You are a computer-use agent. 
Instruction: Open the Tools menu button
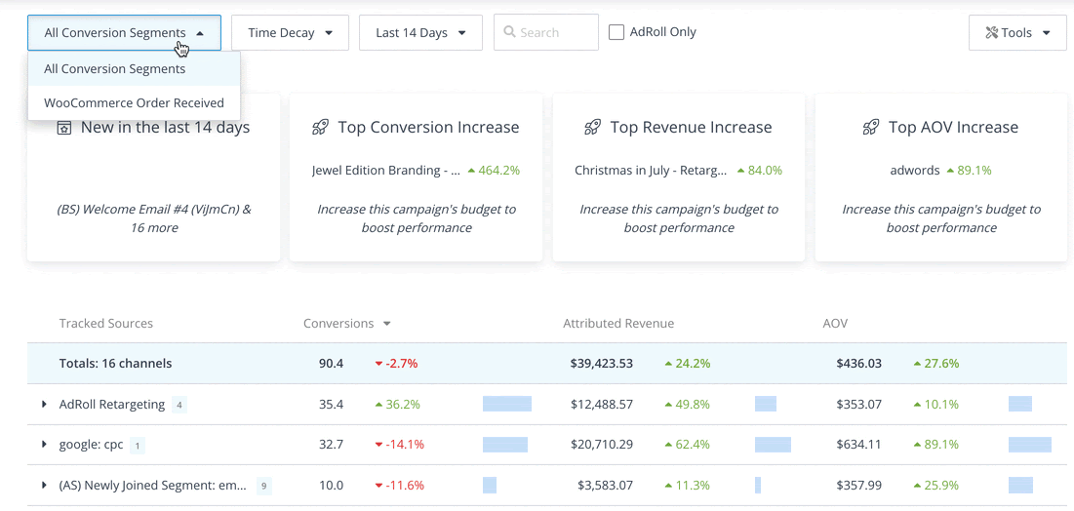tap(1017, 32)
